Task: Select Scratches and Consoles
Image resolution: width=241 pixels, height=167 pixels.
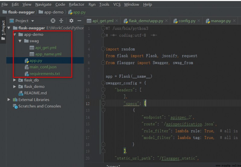Action: 40,106
